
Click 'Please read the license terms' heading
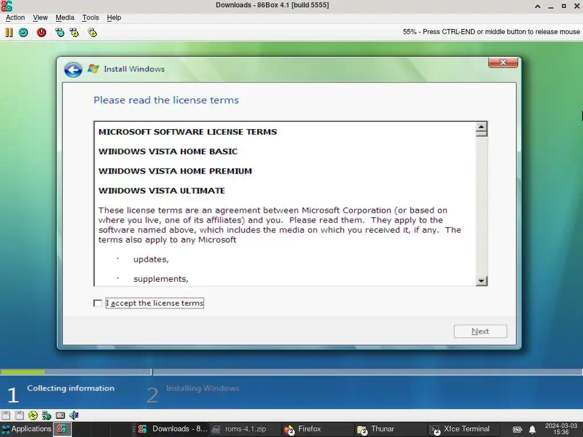[166, 100]
